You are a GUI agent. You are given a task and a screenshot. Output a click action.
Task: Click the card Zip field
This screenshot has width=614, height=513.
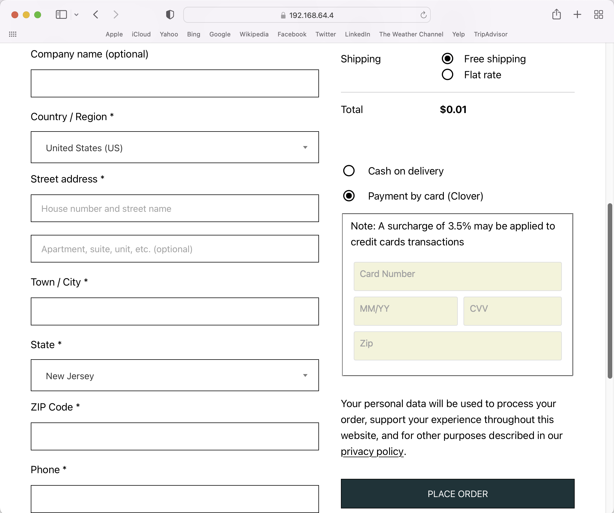(x=458, y=346)
